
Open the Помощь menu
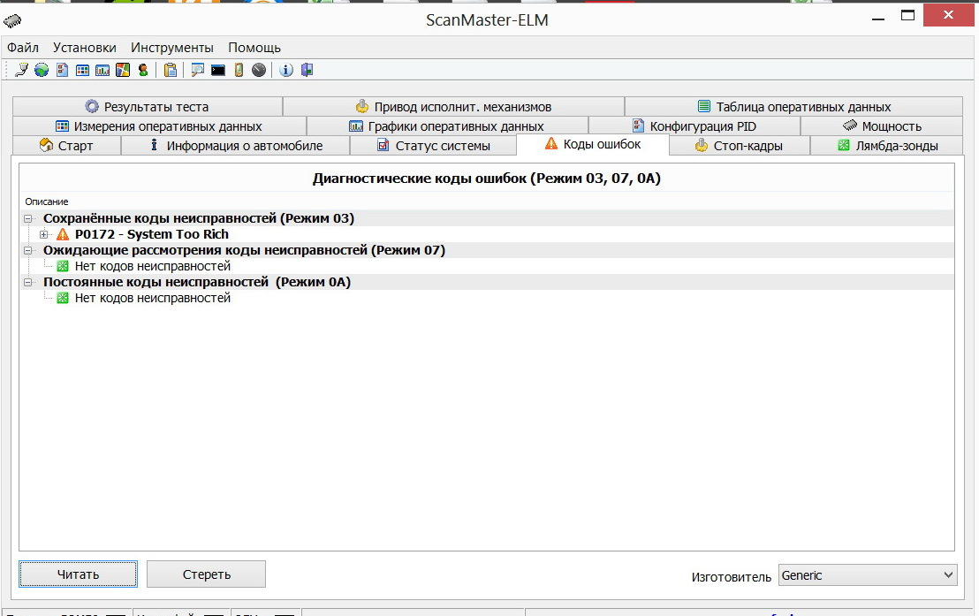pyautogui.click(x=254, y=48)
